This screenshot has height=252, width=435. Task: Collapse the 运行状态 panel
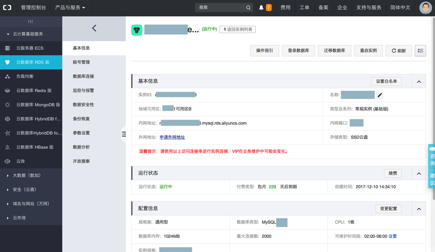pyautogui.click(x=419, y=173)
